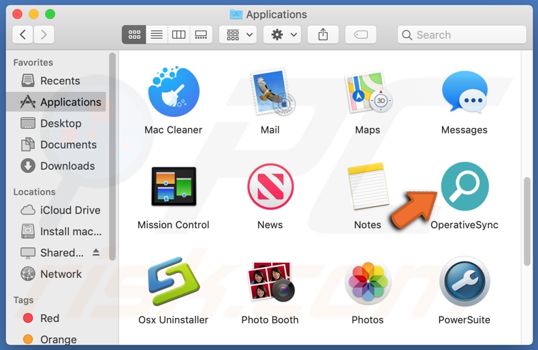Click the main file area scrollbar
Screen dimensions: 538x350
(x=527, y=221)
